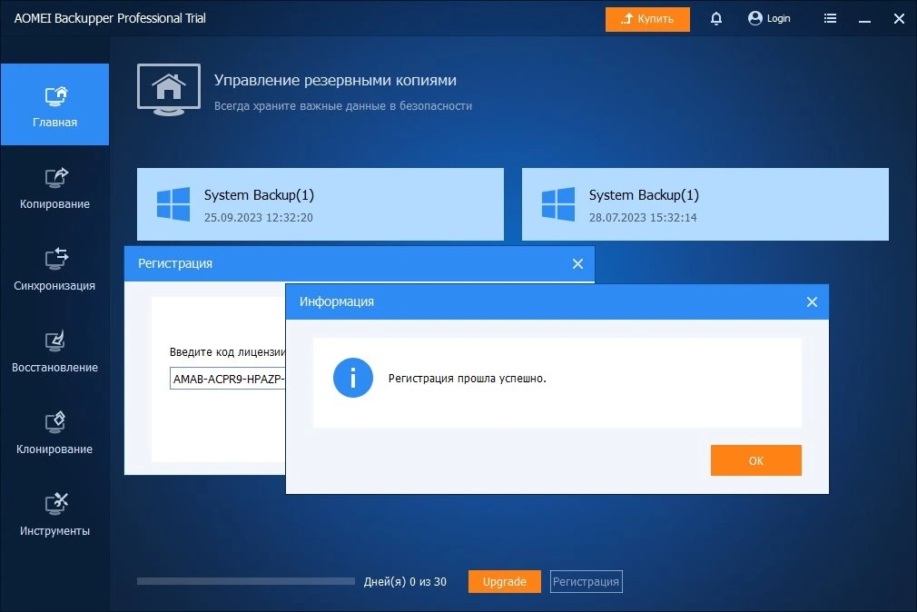Screen dimensions: 917x612
Task: Click 'AOMEI Backupper Professional Trial' title text
Action: [110, 19]
